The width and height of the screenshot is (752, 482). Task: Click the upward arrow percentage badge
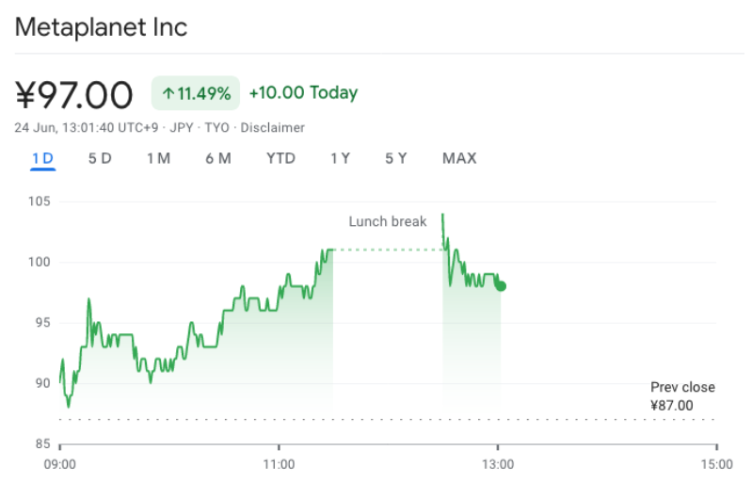pyautogui.click(x=196, y=93)
